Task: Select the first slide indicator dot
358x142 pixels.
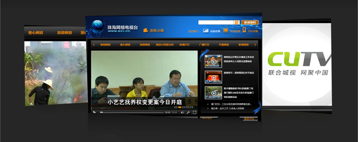Action: [176, 107]
